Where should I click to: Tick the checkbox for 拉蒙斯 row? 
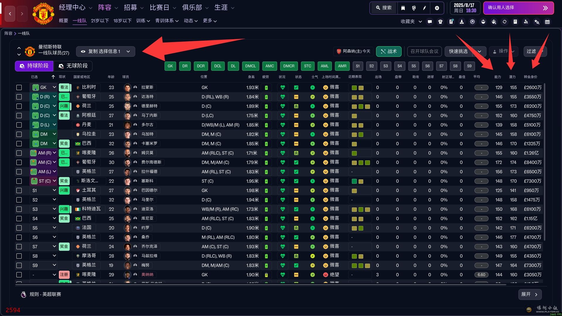19,87
